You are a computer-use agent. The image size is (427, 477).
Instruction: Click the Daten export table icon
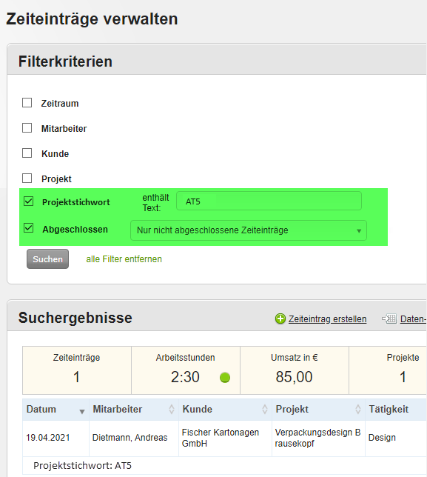[389, 318]
